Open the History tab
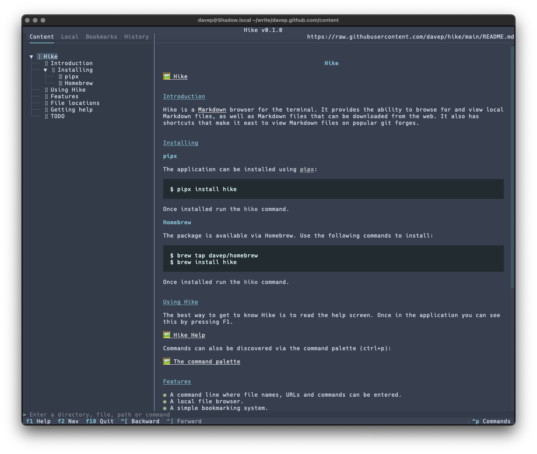 coord(136,36)
